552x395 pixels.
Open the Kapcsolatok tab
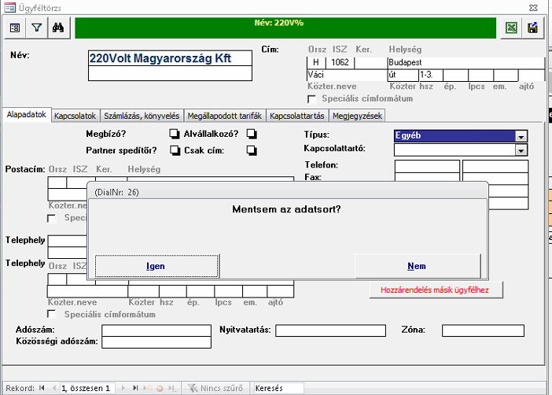click(x=75, y=116)
